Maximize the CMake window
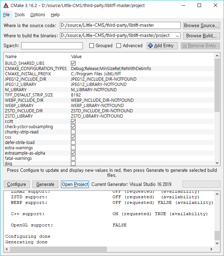 199,5
